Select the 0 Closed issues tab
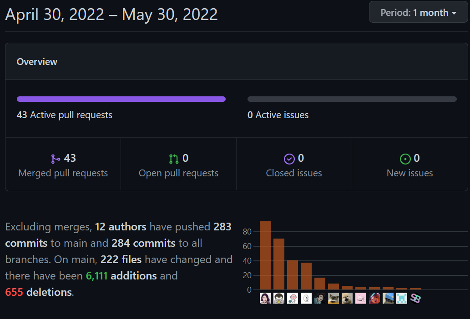The height and width of the screenshot is (319, 470). (294, 166)
